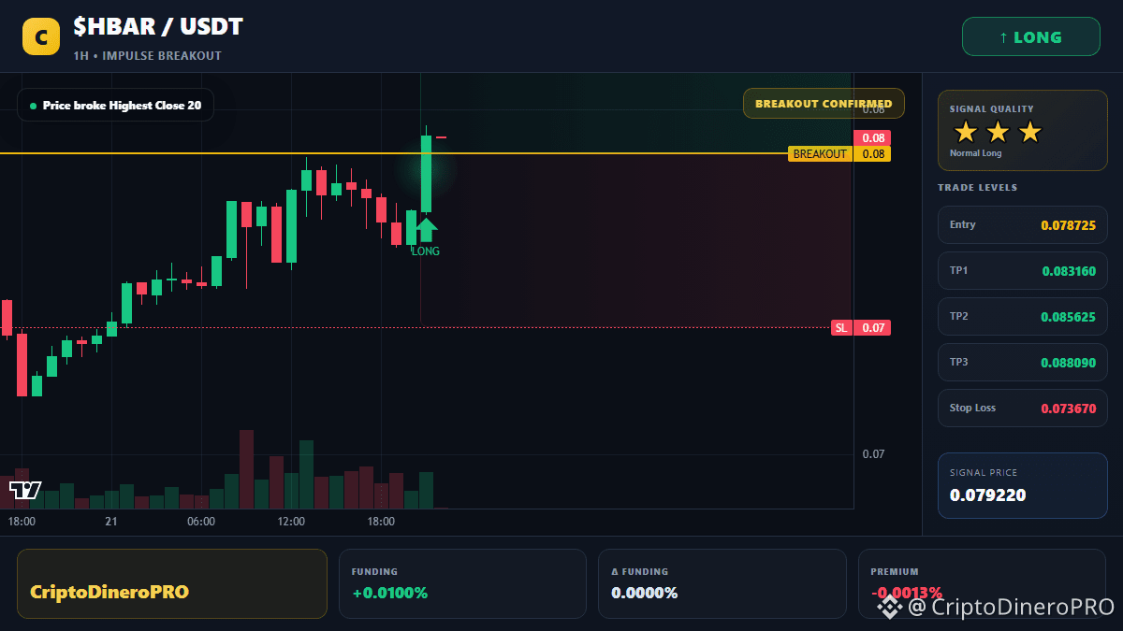Screen dimensions: 1123x631
Task: Click the red 0.07 stop loss price tag
Action: tap(872, 328)
